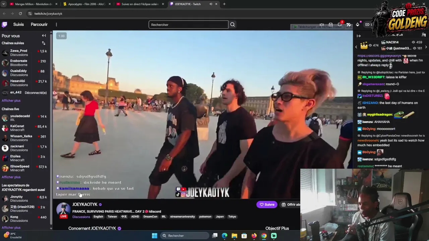Screen dimensions: 429x241
Task: Click the browser address bar URL
Action: 48,13
